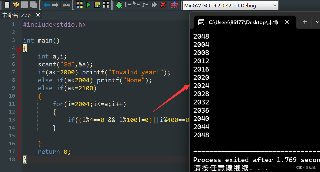
Task: Click the grayed Save All icon
Action: point(34,5)
